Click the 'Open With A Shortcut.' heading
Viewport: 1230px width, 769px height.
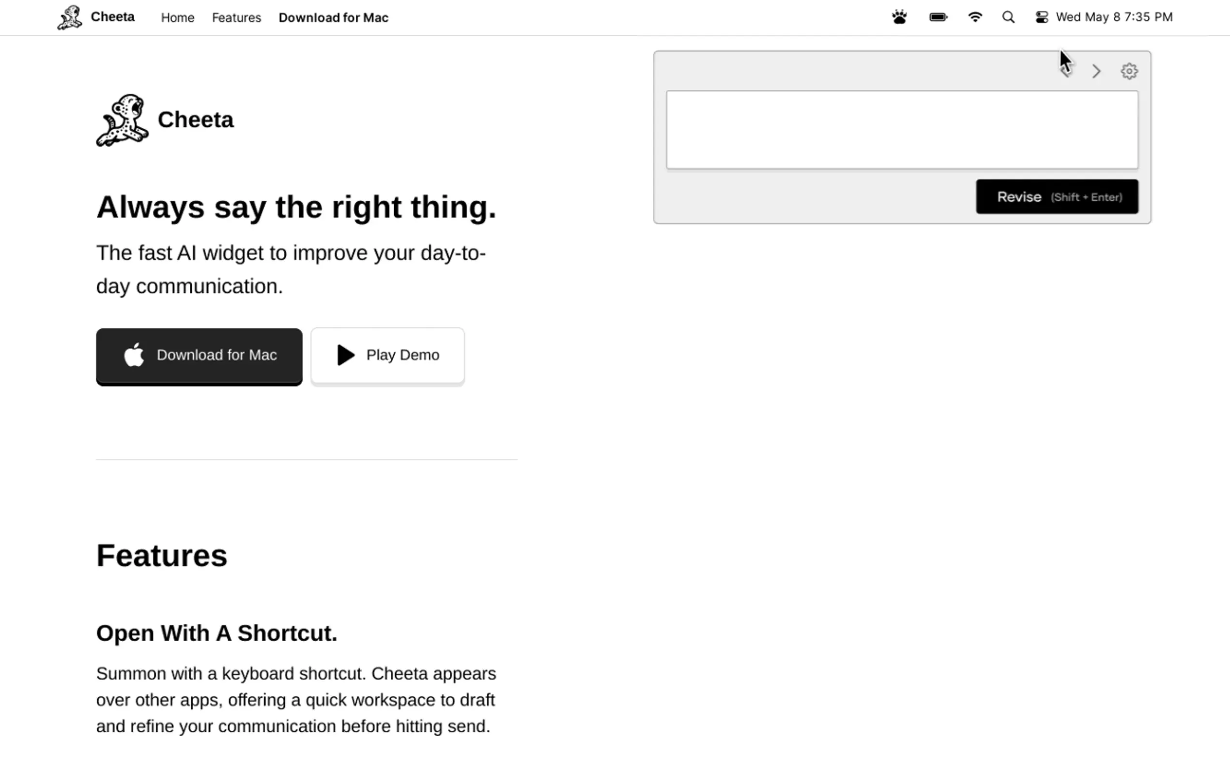coord(216,633)
